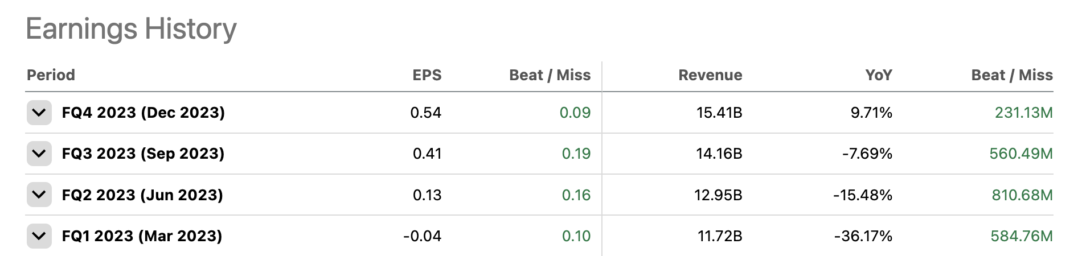
Task: Expand the FQ2 2023 earnings row
Action: [39, 195]
